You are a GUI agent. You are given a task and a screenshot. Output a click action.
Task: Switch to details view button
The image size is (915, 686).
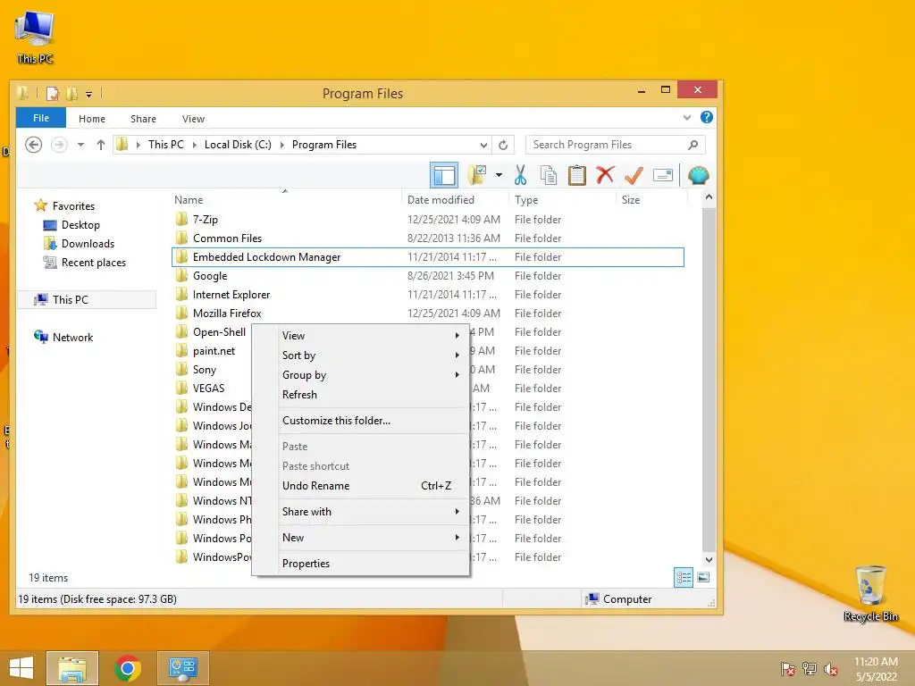tap(684, 578)
